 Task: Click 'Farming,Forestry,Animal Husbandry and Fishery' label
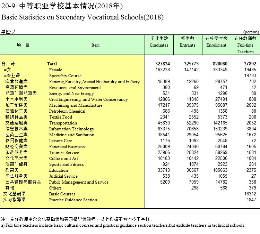[x=94, y=82]
